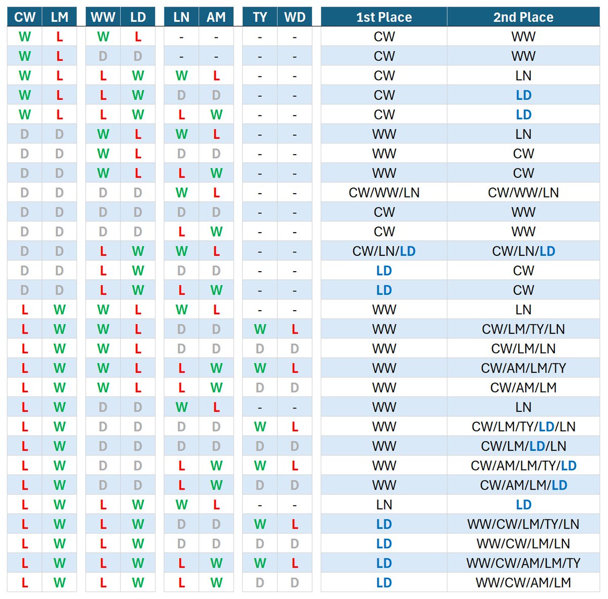Click the 2nd Place cell reading exactly CW/AM/LM
The image size is (608, 599).
point(523,388)
